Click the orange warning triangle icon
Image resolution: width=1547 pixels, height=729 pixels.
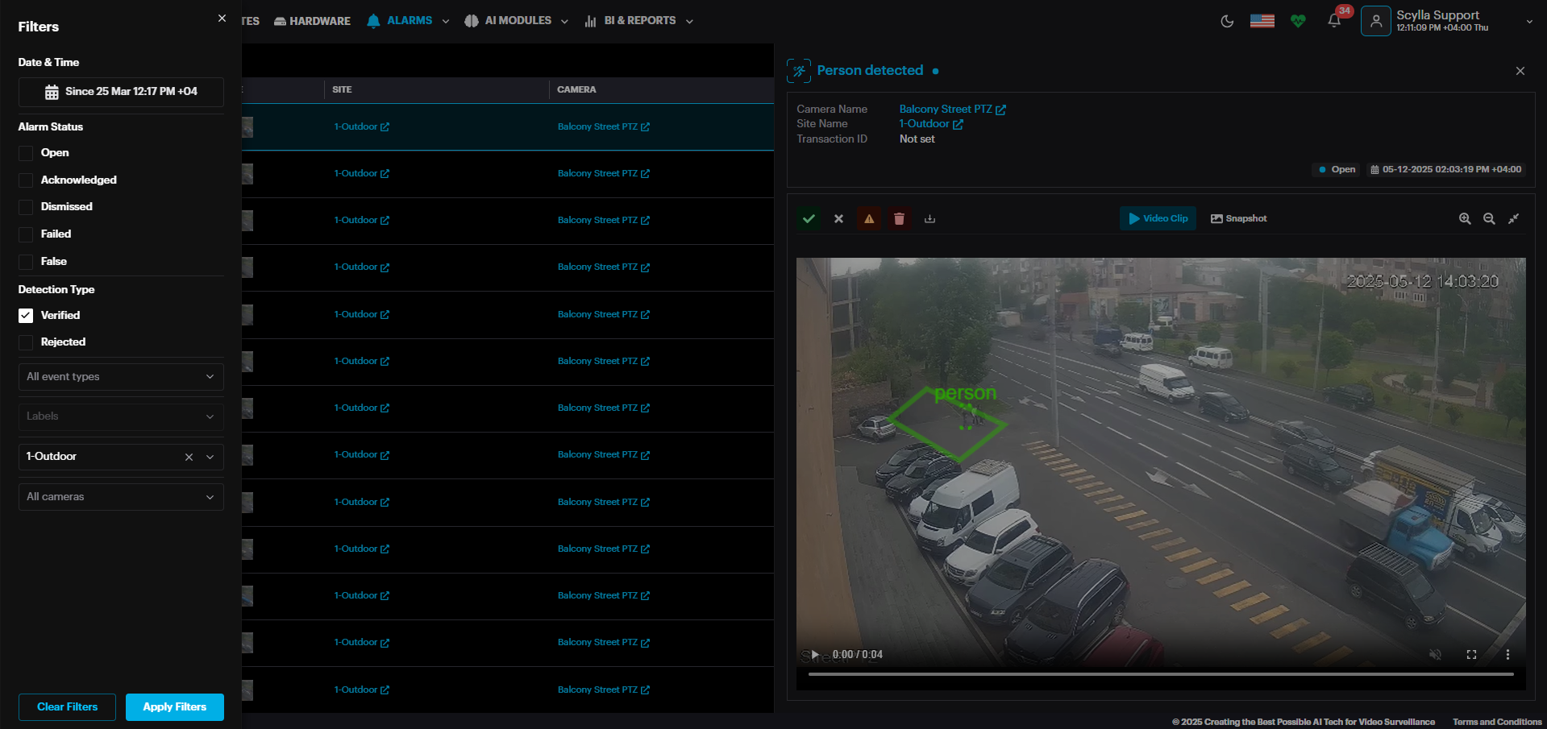tap(869, 218)
